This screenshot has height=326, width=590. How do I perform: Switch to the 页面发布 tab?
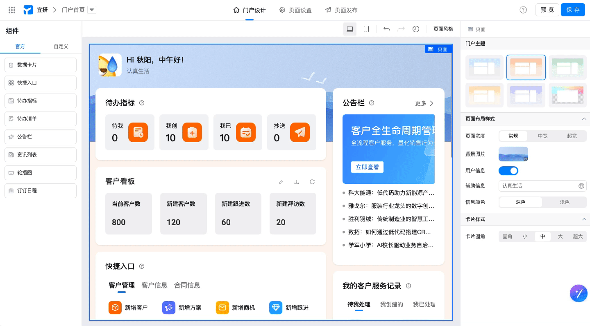341,10
